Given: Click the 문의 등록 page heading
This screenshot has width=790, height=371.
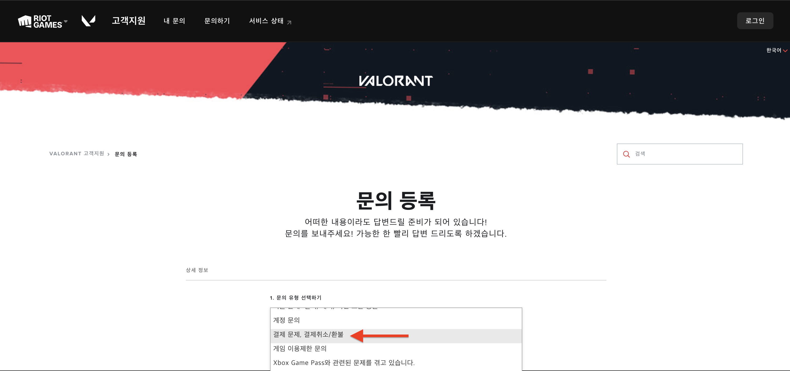Looking at the screenshot, I should [396, 200].
